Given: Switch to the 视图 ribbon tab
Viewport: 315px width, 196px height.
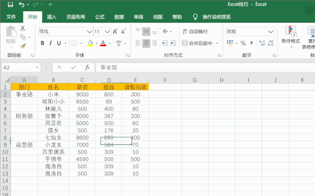Looking at the screenshot, I should pyautogui.click(x=158, y=17).
